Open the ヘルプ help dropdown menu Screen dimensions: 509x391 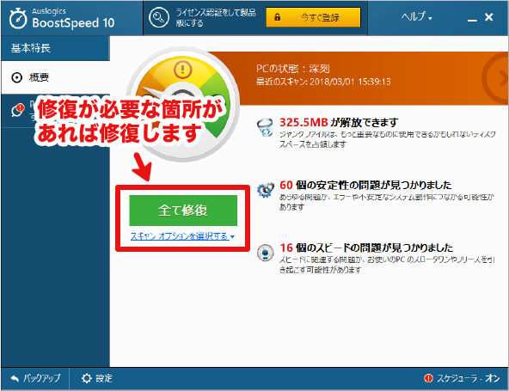click(x=416, y=16)
